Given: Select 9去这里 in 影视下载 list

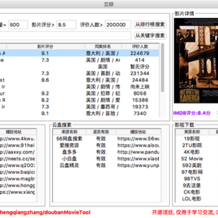Looking at the screenshot, I should pyautogui.click(x=192, y=185).
